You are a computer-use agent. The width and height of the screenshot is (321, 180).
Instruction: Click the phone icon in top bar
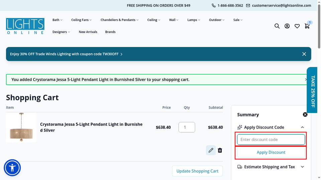[x=214, y=6]
